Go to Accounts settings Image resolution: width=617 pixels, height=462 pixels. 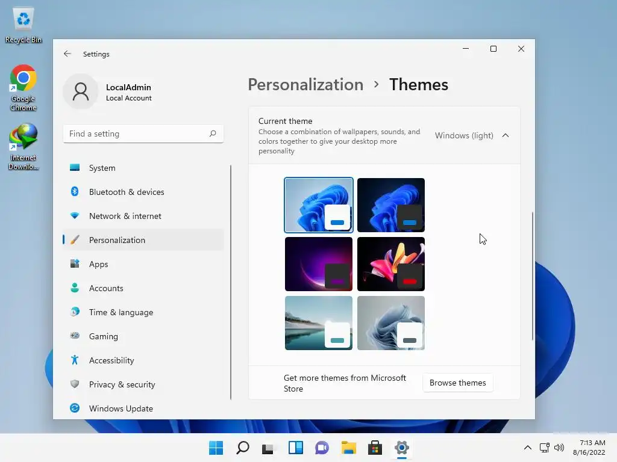point(143,288)
